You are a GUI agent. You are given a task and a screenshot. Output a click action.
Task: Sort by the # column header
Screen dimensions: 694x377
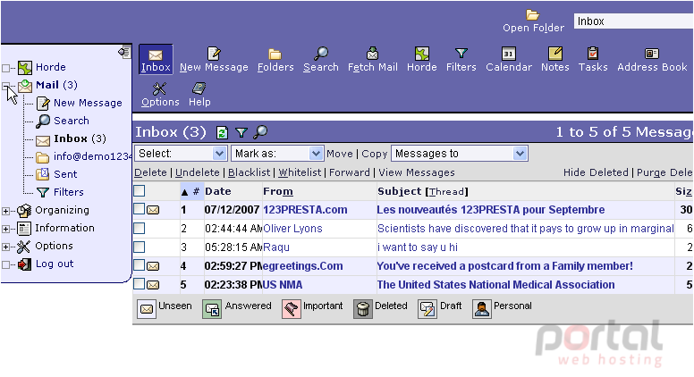tap(196, 191)
